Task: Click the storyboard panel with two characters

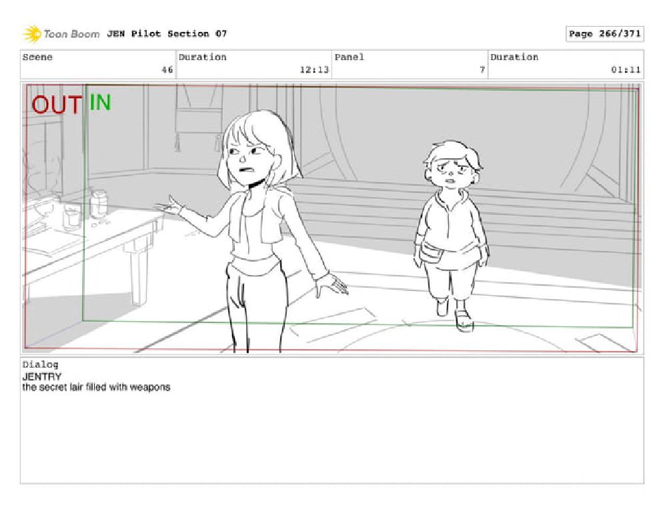Action: click(x=332, y=218)
